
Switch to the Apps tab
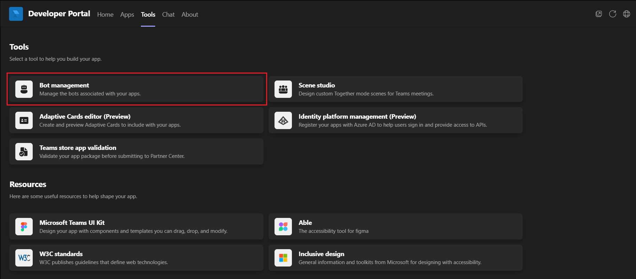point(127,15)
